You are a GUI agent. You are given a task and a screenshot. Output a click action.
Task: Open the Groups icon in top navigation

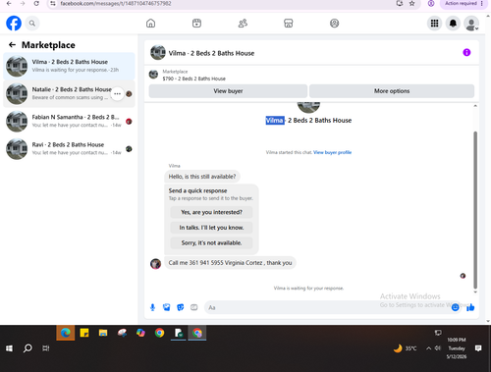(334, 24)
